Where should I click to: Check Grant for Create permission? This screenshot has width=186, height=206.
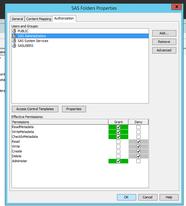(x=119, y=151)
